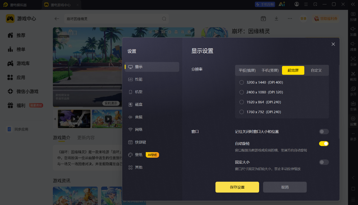The height and width of the screenshot is (205, 358).
Task: Click the 同步应用 sync apps item
Action: click(18, 129)
